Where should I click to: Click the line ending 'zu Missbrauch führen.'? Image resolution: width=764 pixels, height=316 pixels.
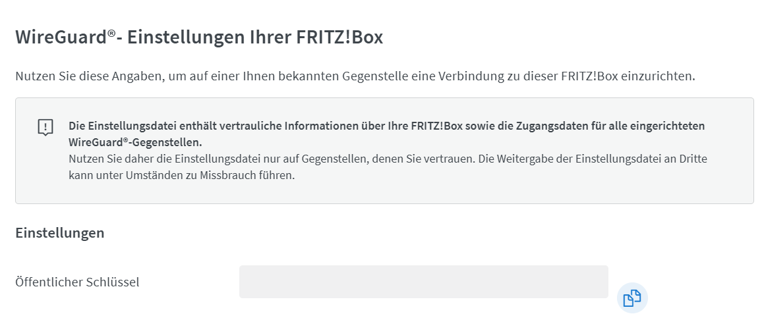(181, 176)
